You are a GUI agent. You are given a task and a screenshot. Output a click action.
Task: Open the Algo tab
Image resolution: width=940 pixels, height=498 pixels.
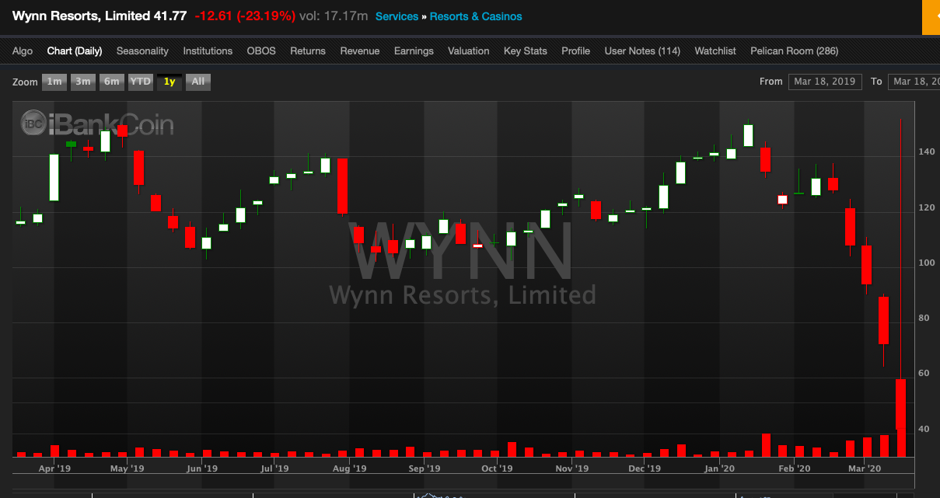pyautogui.click(x=23, y=50)
